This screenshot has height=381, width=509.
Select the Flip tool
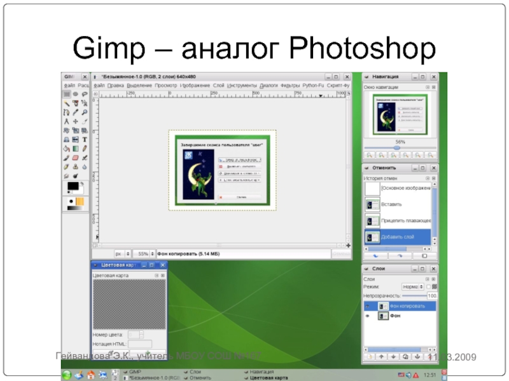pyautogui.click(x=75, y=139)
